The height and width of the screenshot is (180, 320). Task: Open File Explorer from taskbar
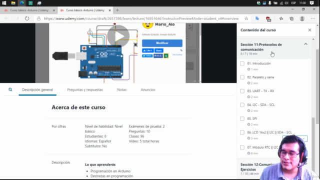(x=13, y=3)
